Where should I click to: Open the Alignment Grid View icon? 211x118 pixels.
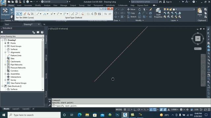(100, 14)
